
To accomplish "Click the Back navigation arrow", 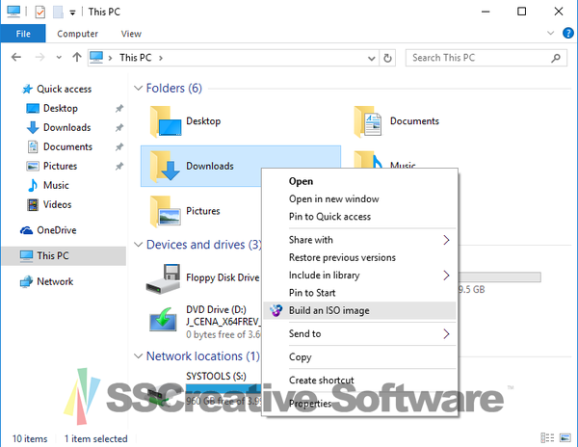I will 16,58.
